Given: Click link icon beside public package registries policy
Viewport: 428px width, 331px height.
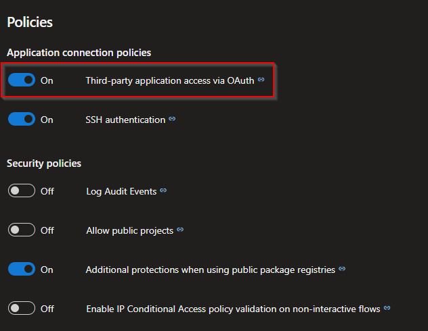Looking at the screenshot, I should point(342,269).
